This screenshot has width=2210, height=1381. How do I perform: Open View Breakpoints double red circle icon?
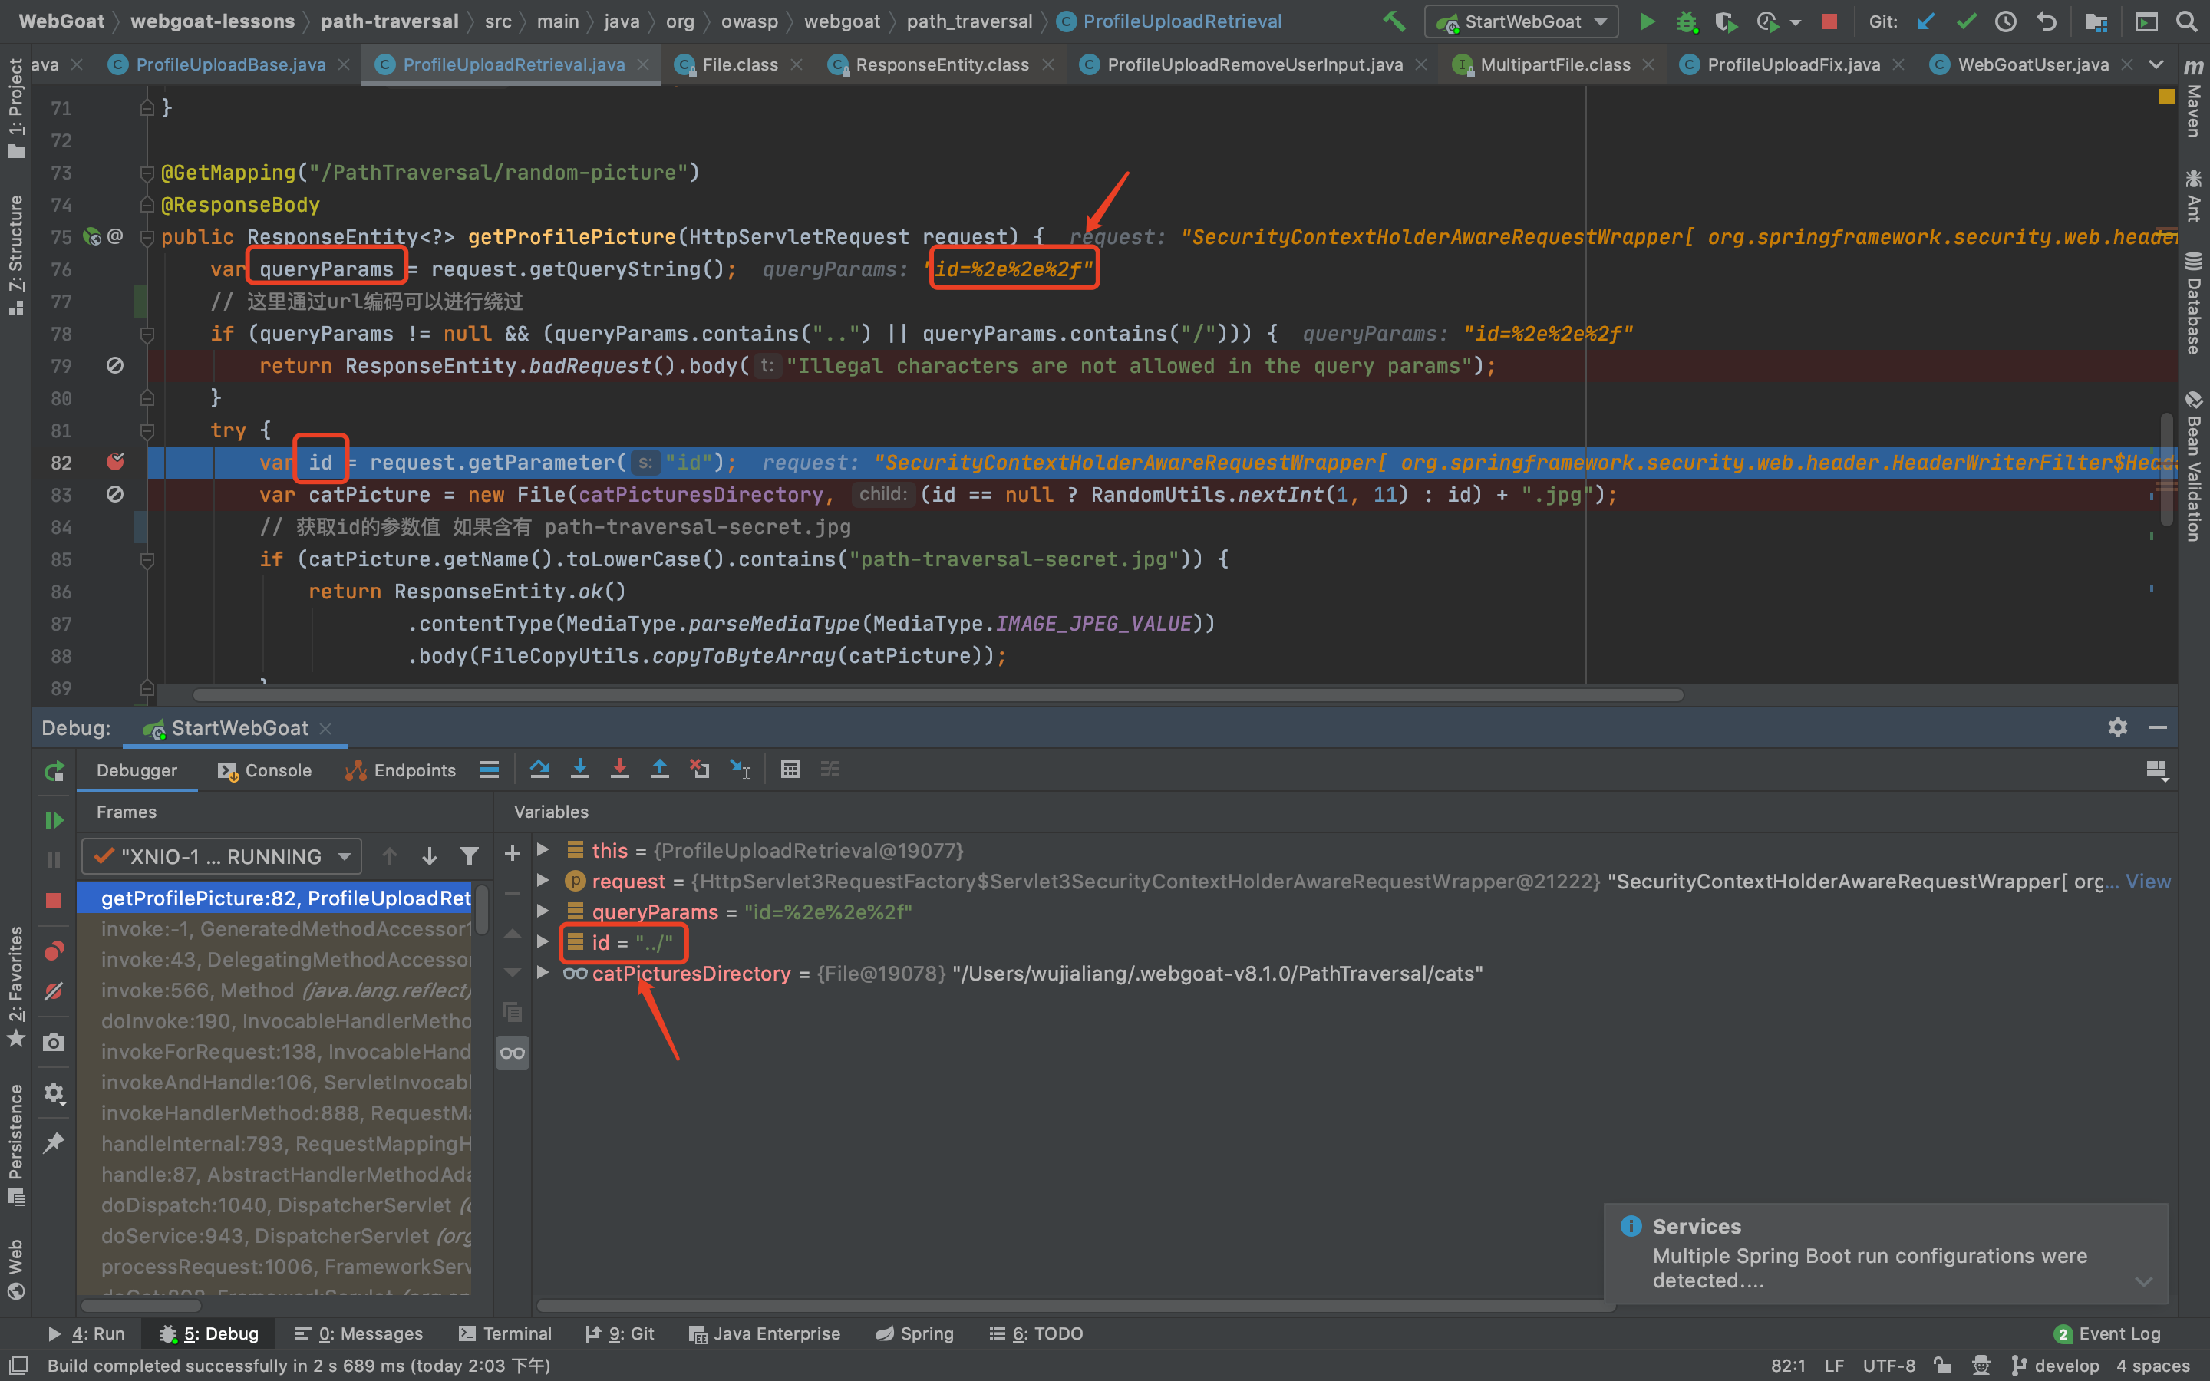pos(54,951)
